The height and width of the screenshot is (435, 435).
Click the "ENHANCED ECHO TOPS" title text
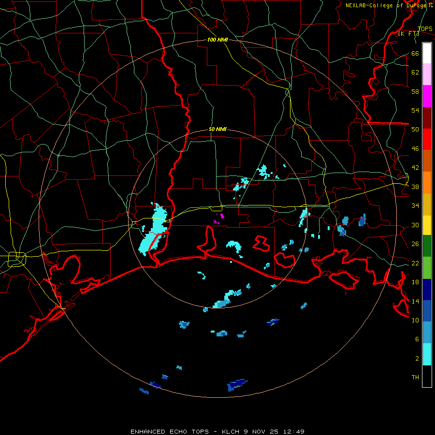[x=169, y=432]
